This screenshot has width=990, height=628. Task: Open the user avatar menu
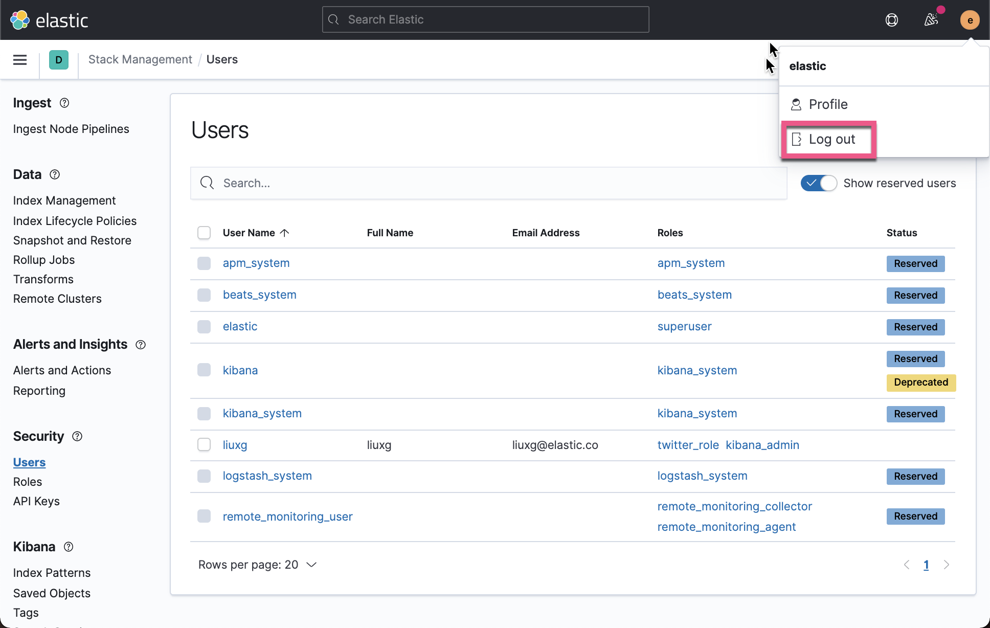pos(969,20)
